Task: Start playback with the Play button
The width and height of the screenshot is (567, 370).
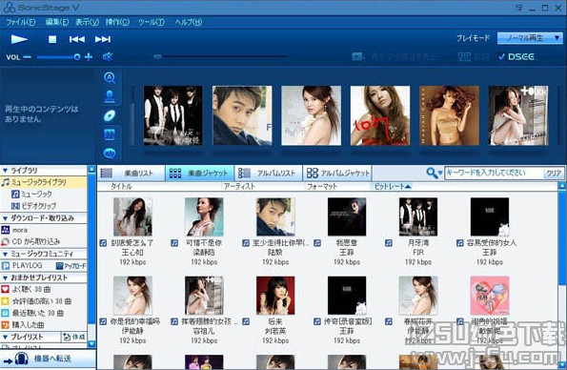Action: (x=19, y=39)
